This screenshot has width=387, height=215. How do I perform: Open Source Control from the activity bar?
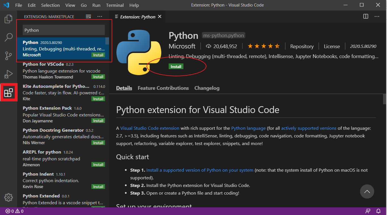pos(8,56)
